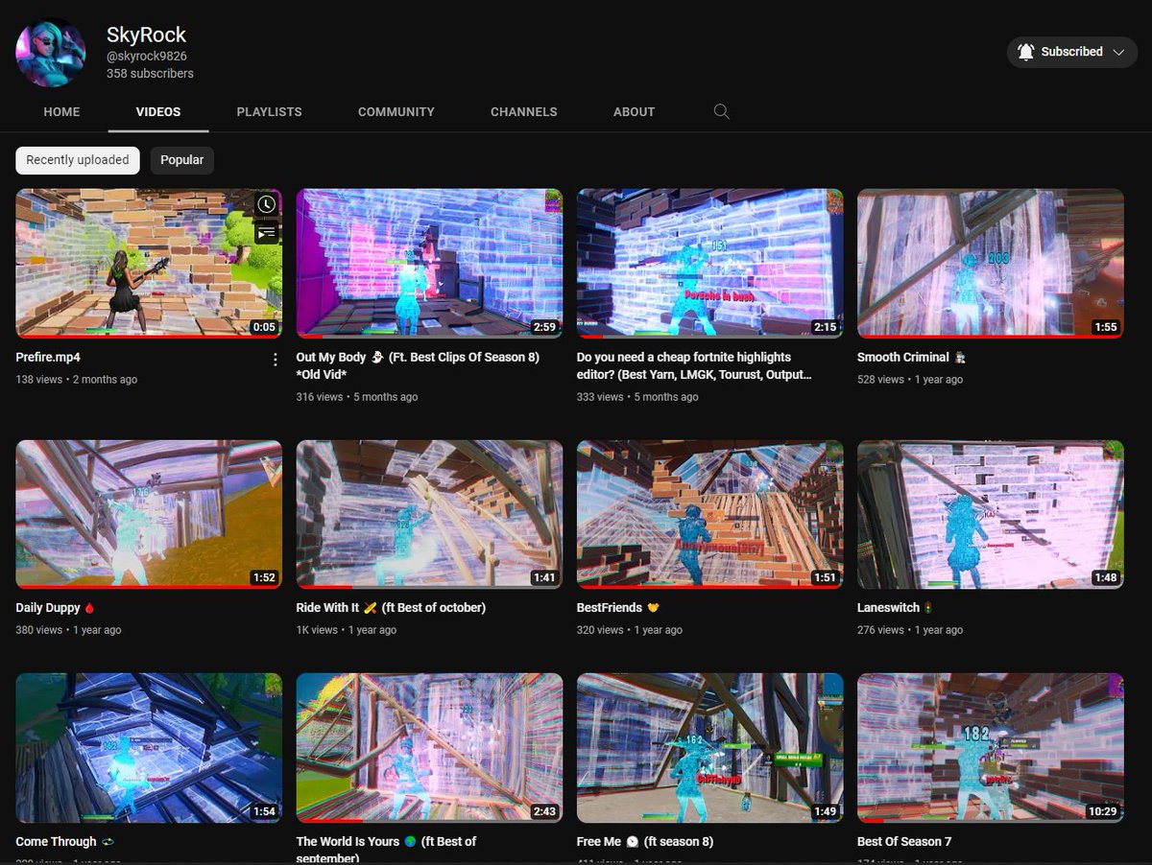Open the cheap fortnite highlights editor thumbnail
1152x865 pixels.
point(710,264)
